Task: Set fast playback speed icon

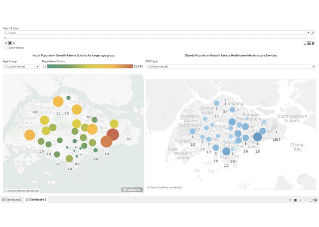Action: tap(313, 43)
